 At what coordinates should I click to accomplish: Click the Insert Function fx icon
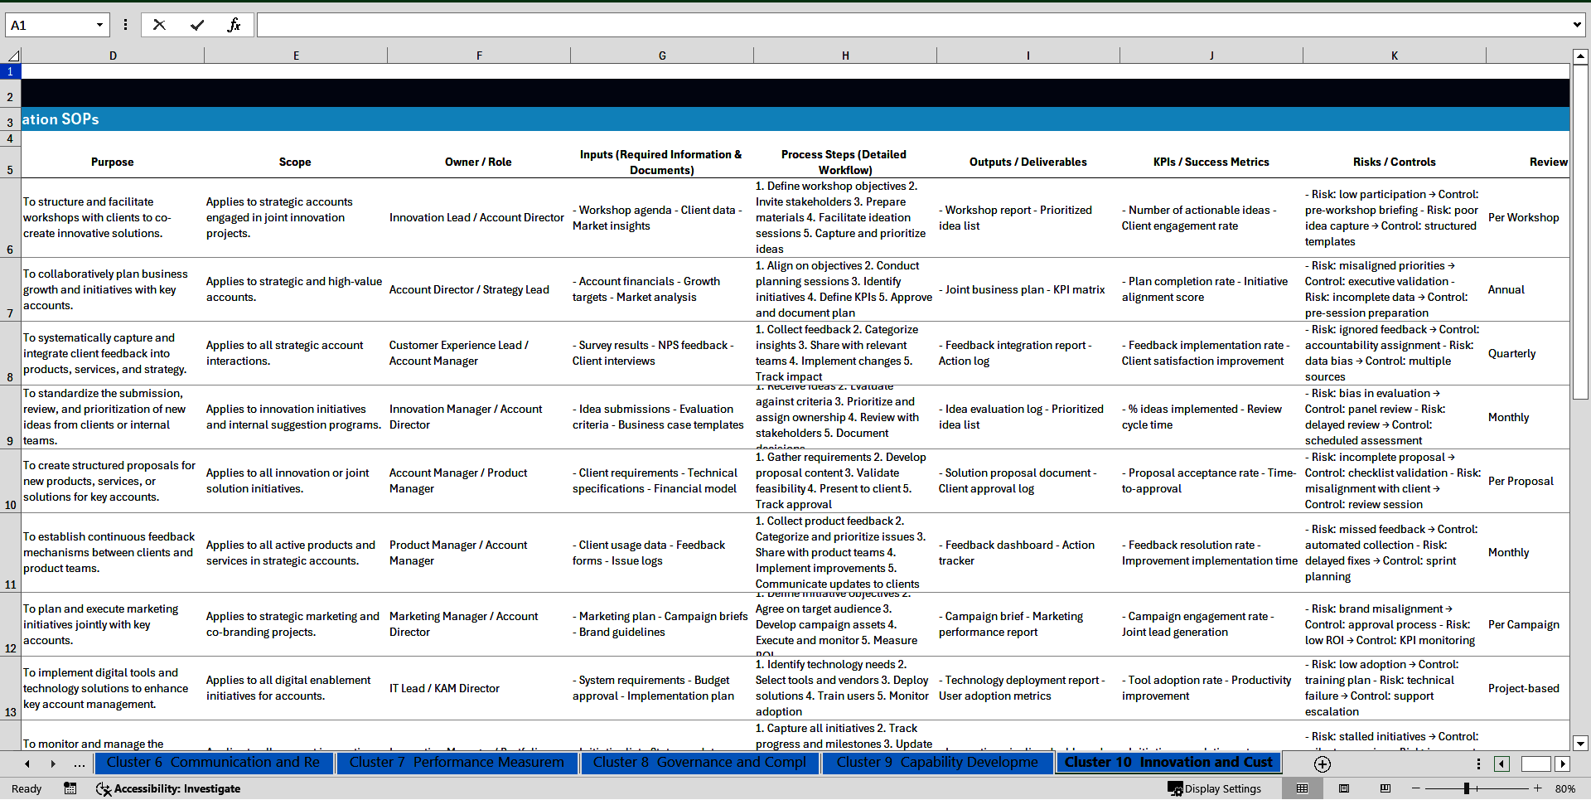234,25
